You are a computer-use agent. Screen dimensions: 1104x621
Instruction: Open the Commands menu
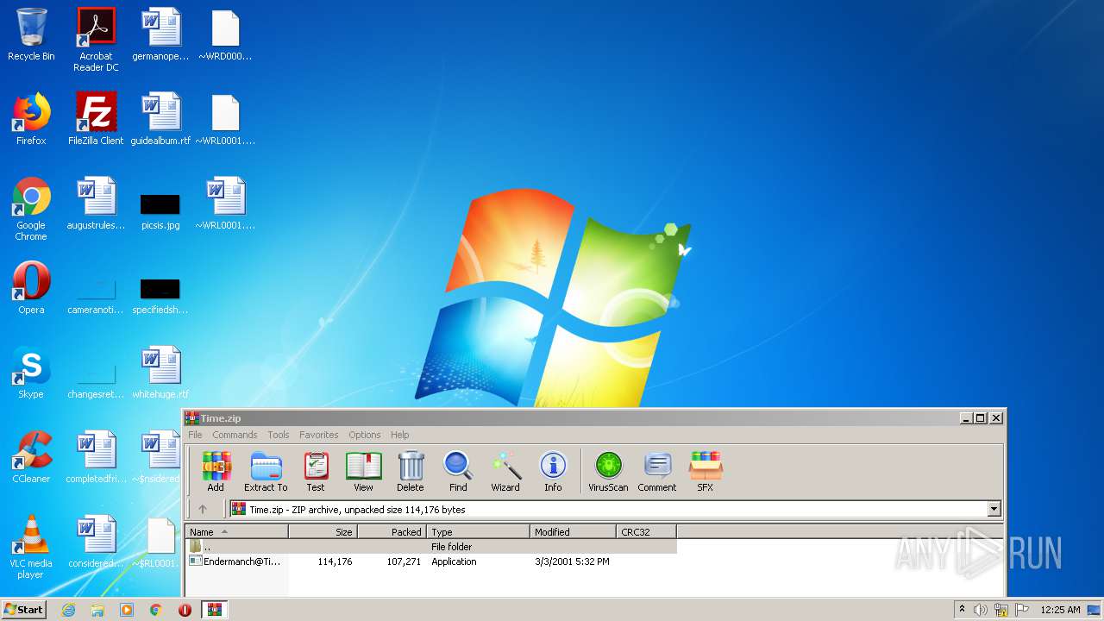(235, 435)
